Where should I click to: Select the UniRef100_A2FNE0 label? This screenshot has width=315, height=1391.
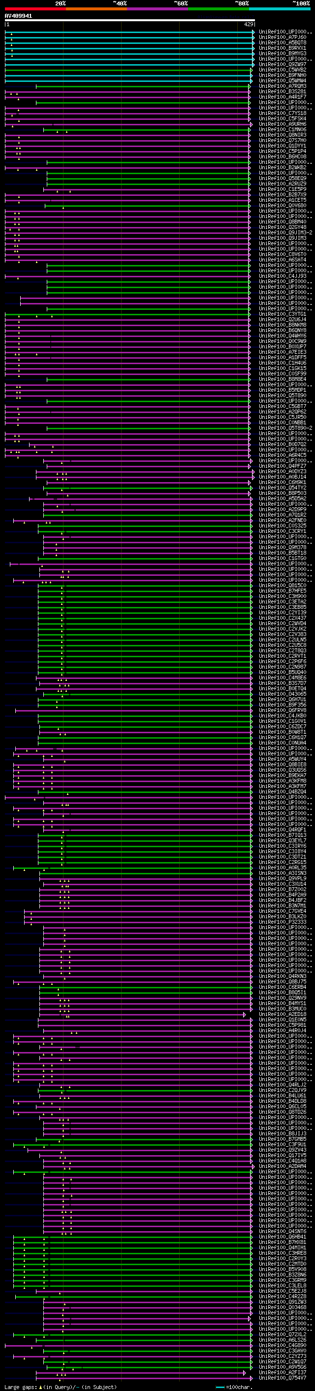[283, 521]
